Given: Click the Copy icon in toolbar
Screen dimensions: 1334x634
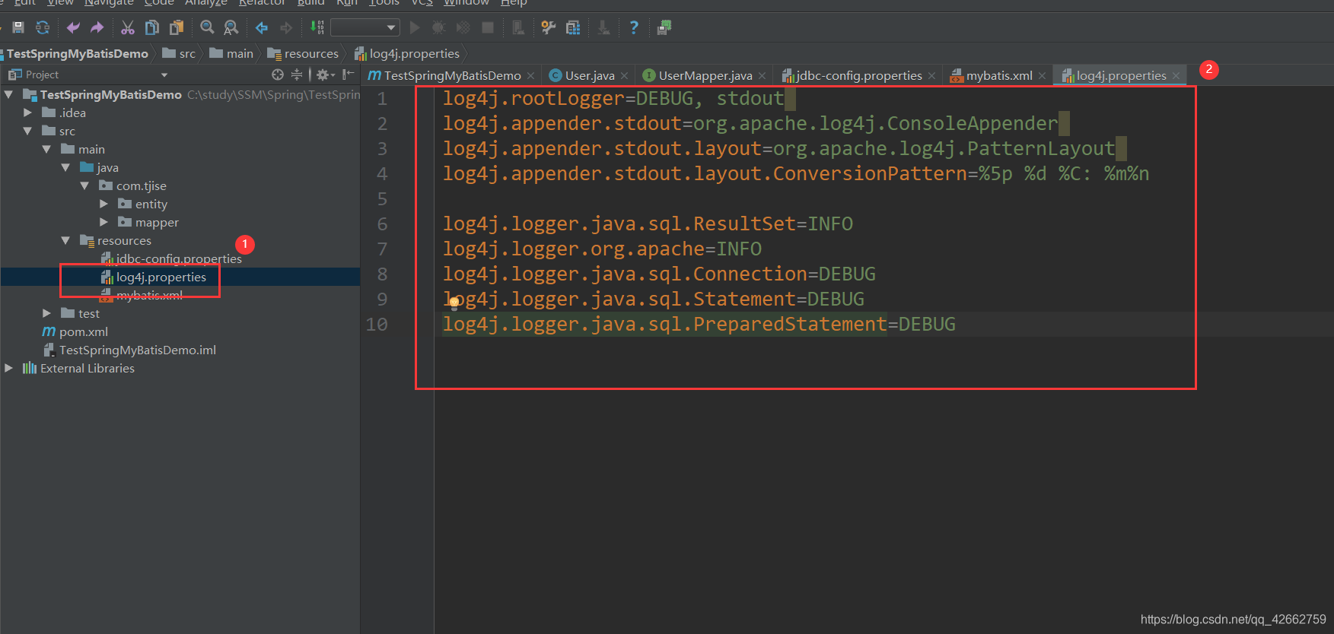Looking at the screenshot, I should tap(152, 28).
